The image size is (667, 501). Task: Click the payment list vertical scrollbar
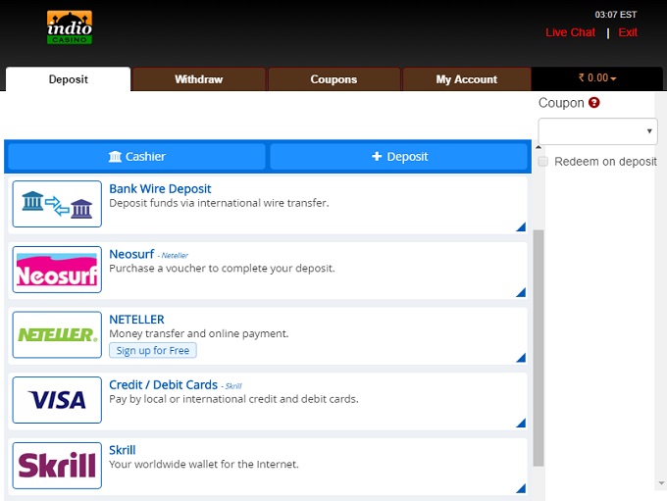pyautogui.click(x=538, y=343)
